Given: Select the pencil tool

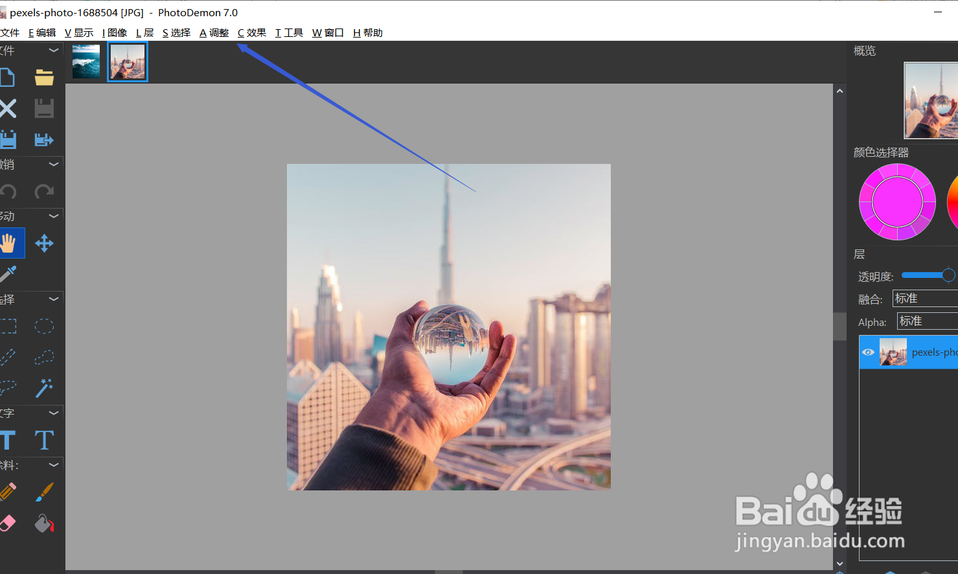Looking at the screenshot, I should (x=8, y=492).
